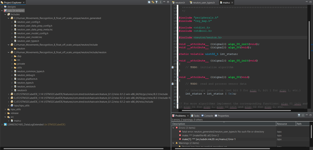Open Project Explorer View Menu (three dots)
Screen dimensions: 313x150
point(161,2)
